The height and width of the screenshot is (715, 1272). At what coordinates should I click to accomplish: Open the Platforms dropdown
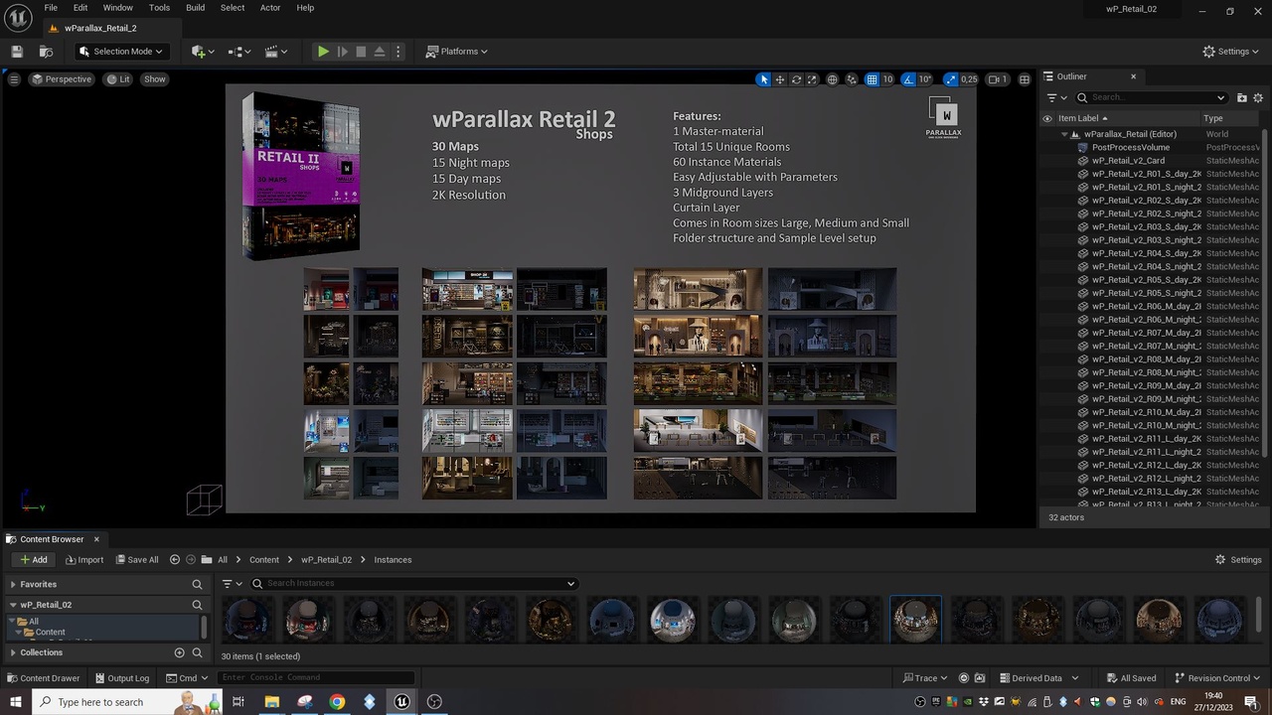pos(457,52)
